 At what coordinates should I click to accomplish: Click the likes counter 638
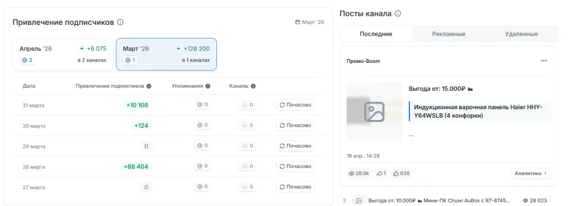(402, 173)
